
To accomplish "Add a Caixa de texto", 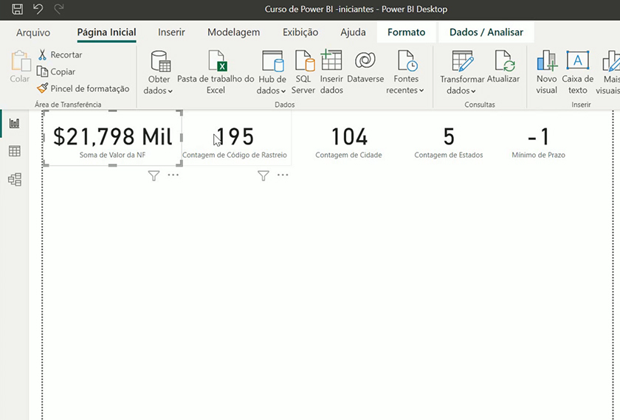I will click(577, 72).
